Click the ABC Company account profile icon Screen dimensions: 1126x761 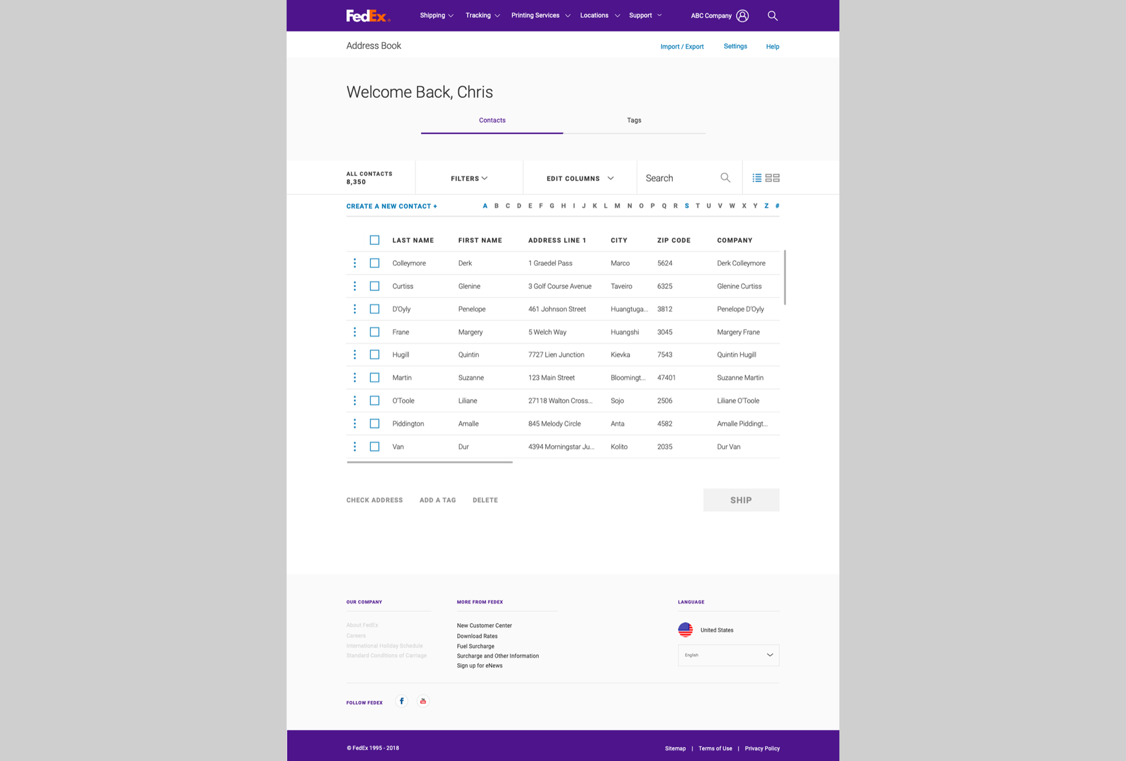pyautogui.click(x=743, y=15)
